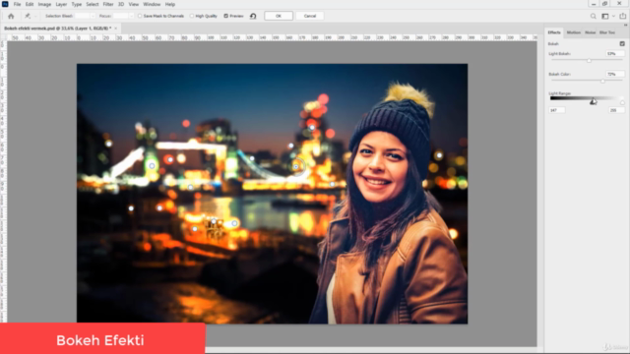Viewport: 630px width, 354px height.
Task: Open the Type menu
Action: (x=77, y=4)
